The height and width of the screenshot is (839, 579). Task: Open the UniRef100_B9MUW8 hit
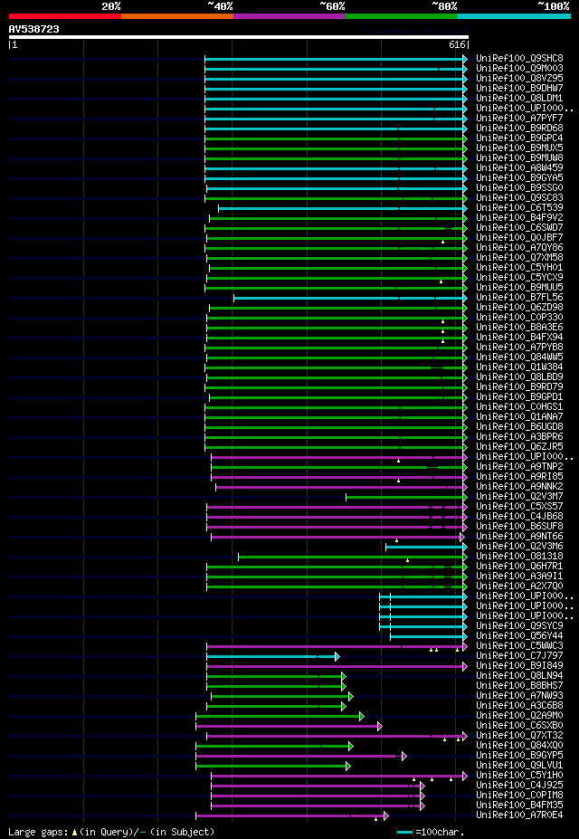coord(519,158)
